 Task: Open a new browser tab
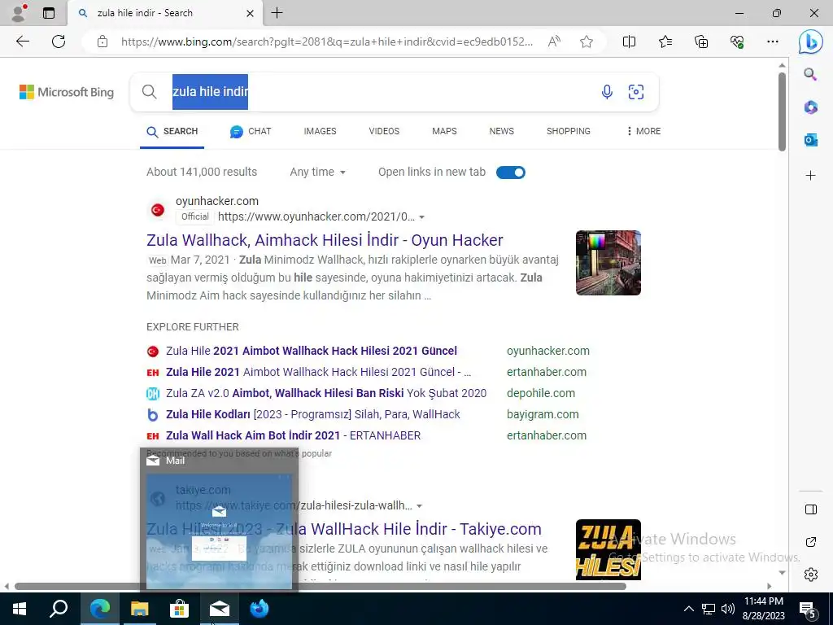coord(277,13)
